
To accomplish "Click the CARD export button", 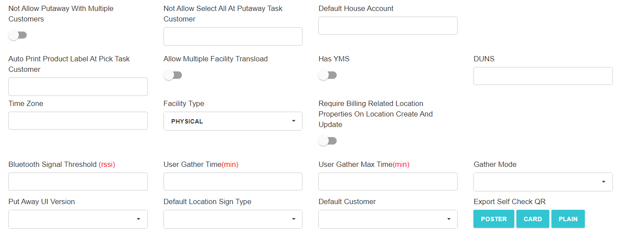I will click(533, 219).
